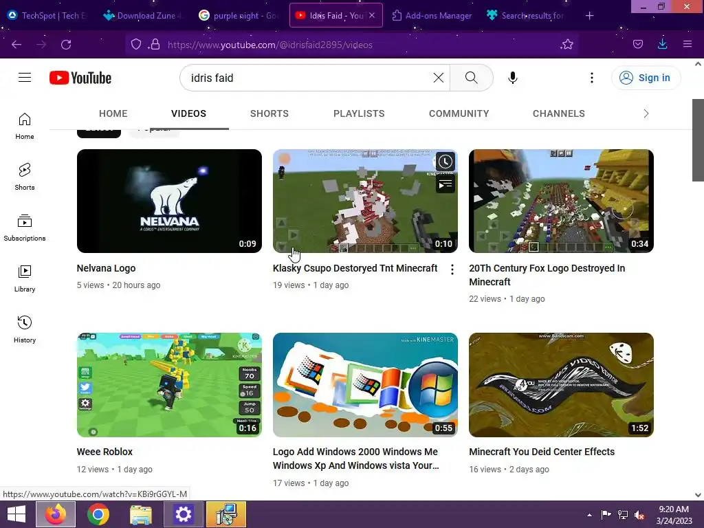704x528 pixels.
Task: Open the Firefox application menu
Action: (x=687, y=44)
